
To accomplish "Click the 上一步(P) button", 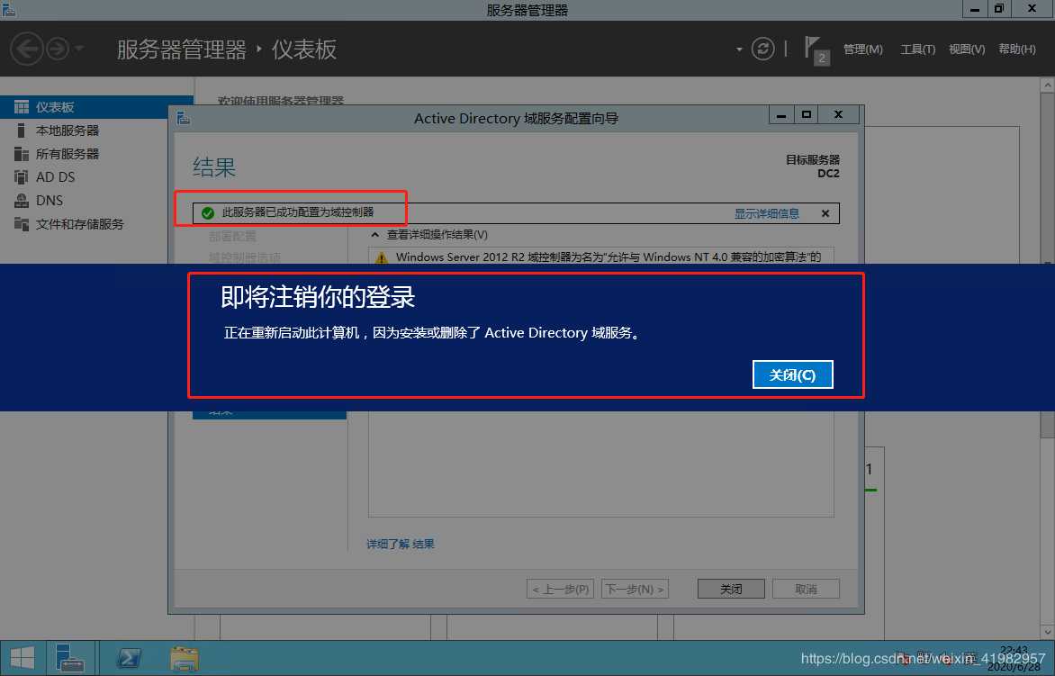I will click(x=561, y=590).
